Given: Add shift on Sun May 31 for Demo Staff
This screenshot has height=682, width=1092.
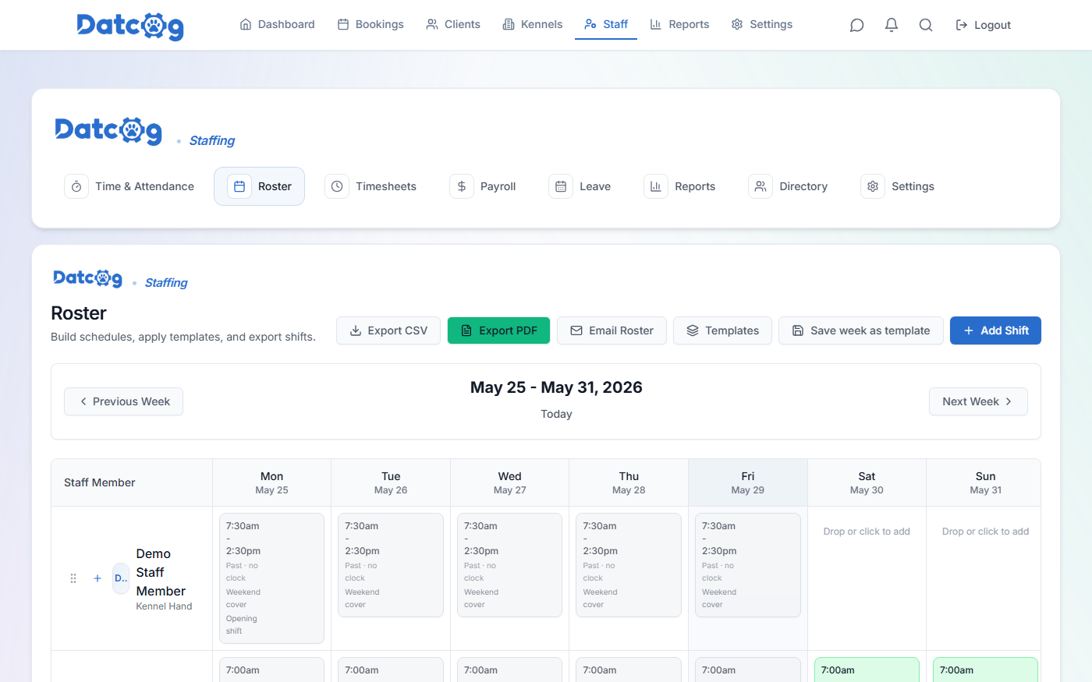Looking at the screenshot, I should coord(985,532).
